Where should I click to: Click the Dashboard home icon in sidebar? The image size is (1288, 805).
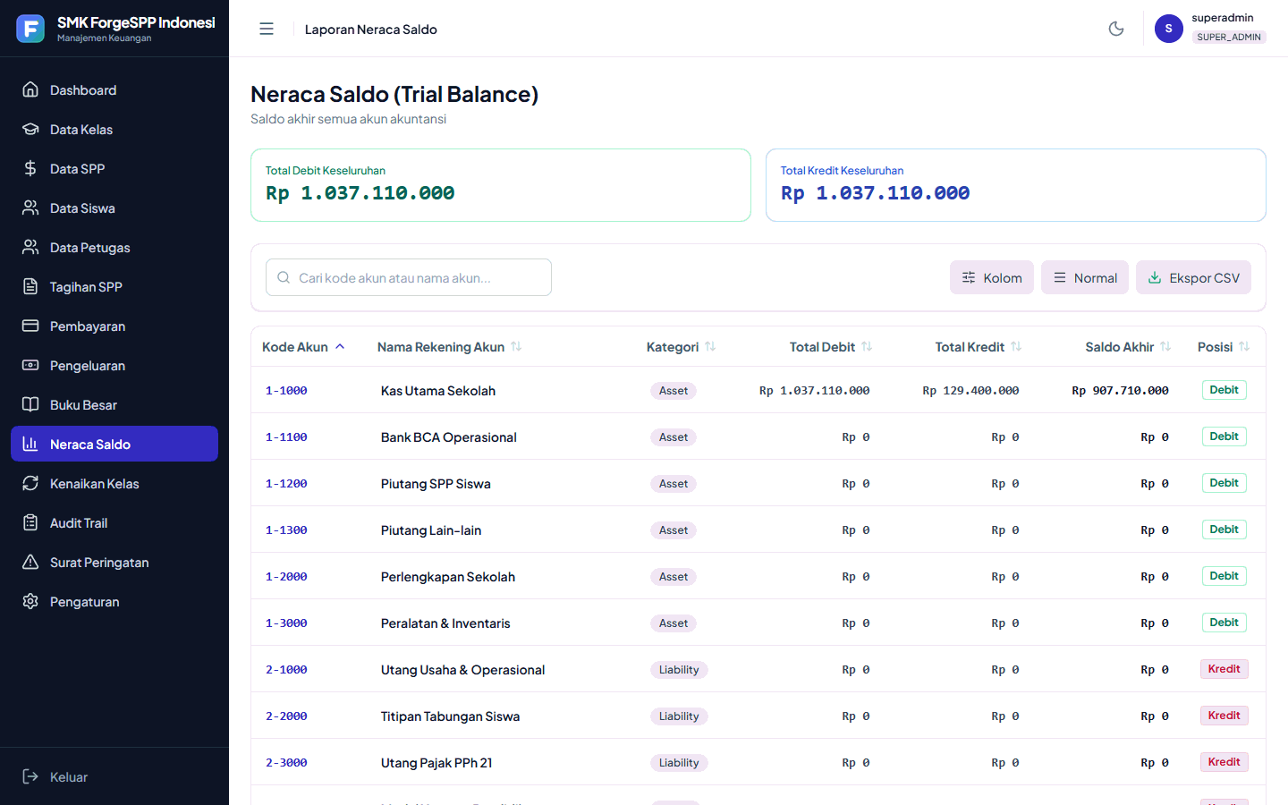30,89
